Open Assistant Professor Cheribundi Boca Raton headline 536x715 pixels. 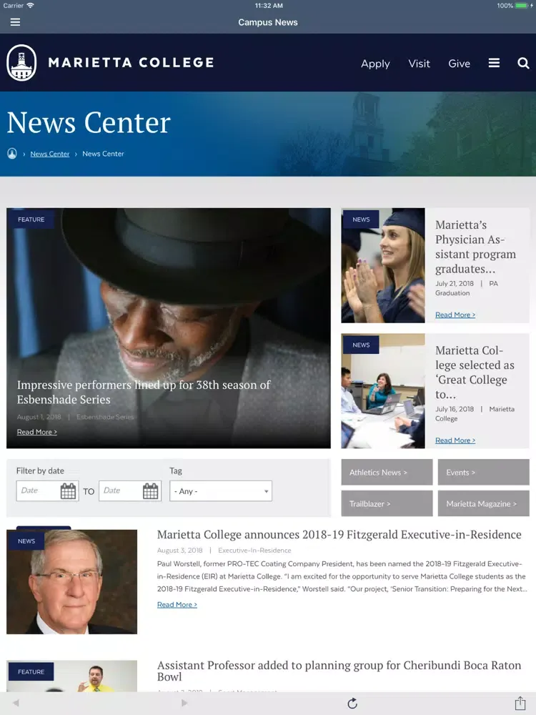(339, 671)
